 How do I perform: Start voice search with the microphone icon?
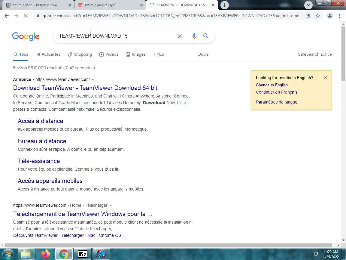194,36
